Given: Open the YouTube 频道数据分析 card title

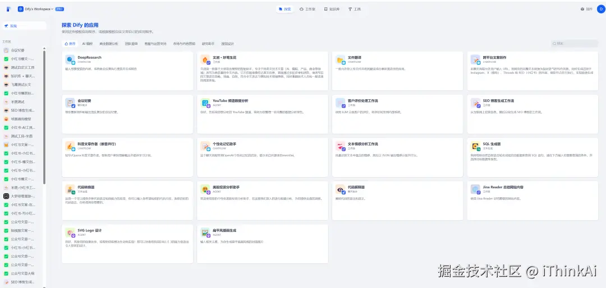Looking at the screenshot, I should (231, 101).
